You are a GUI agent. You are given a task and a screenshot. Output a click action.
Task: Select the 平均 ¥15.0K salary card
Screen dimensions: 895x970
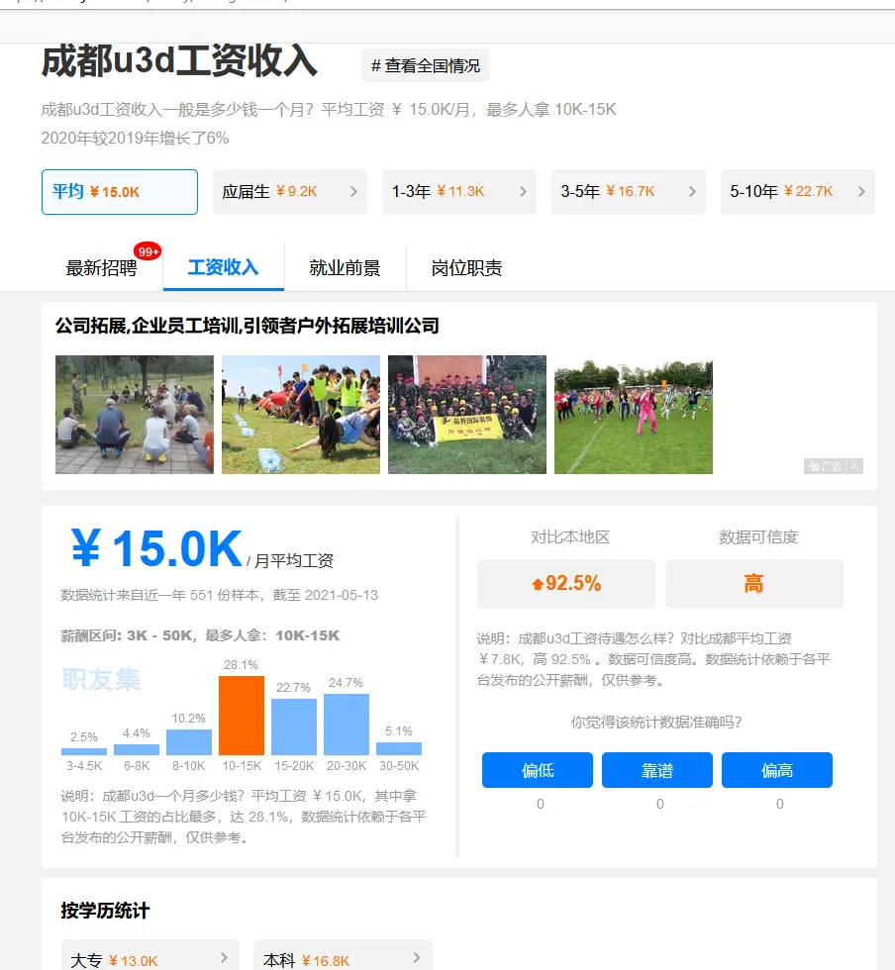pos(120,192)
